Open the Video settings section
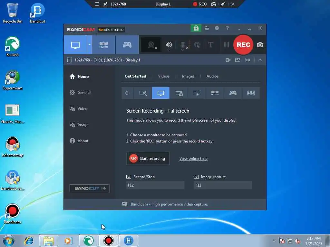Viewport: 330px width, 247px height. (x=78, y=109)
